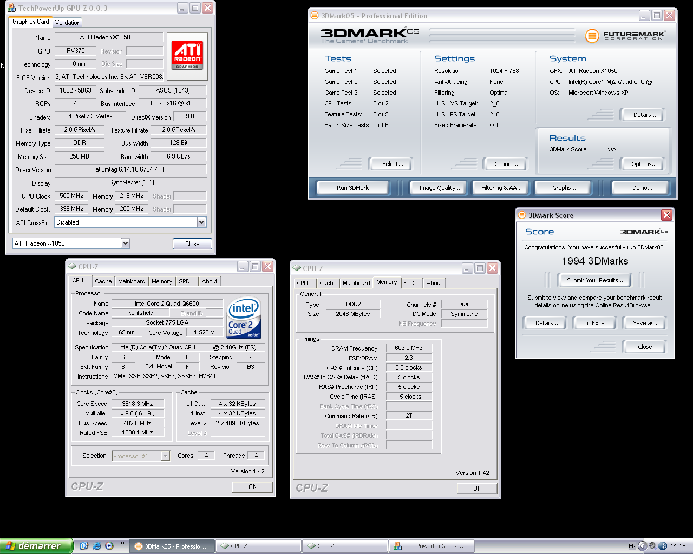This screenshot has width=693, height=554.
Task: Click DRAM Frequency 603.0 MHz value
Action: 409,348
